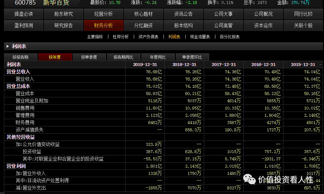Switch to 按报告期 view
This screenshot has width=324, height=194.
[20, 57]
